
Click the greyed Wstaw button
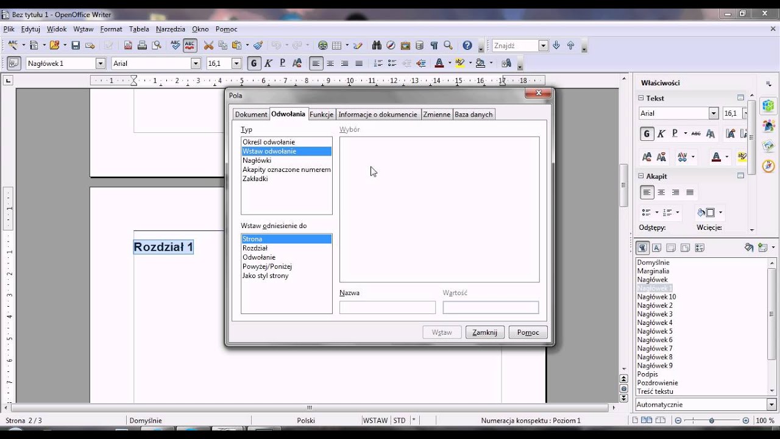tap(442, 332)
